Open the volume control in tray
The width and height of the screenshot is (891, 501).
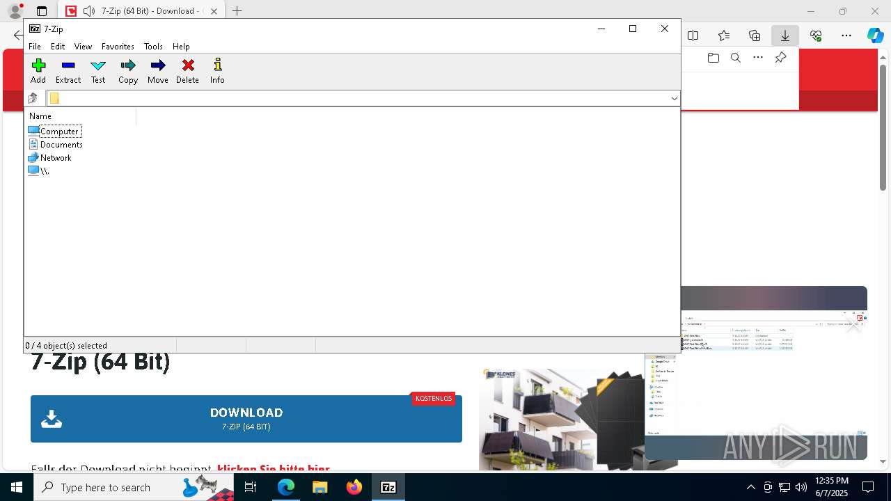pos(801,487)
